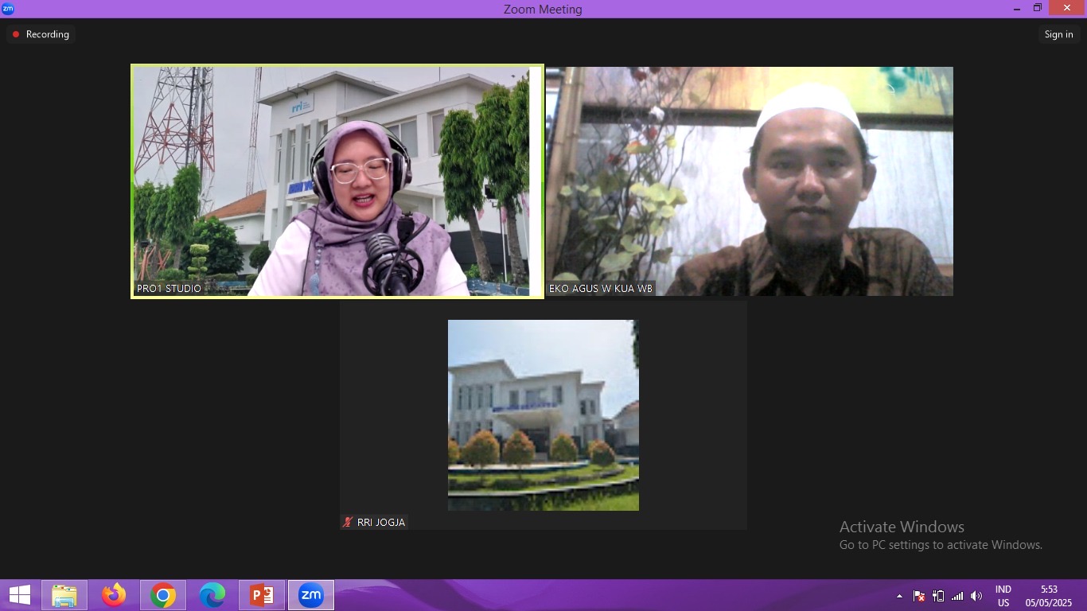Open network signal tray icon
The height and width of the screenshot is (611, 1087).
click(957, 596)
